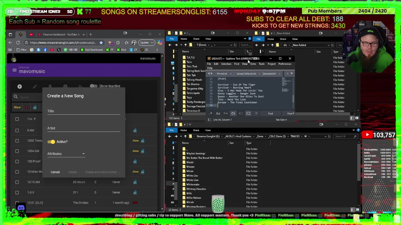Open the Google bookmark icon
This screenshot has width=401, height=225.
click(x=32, y=50)
